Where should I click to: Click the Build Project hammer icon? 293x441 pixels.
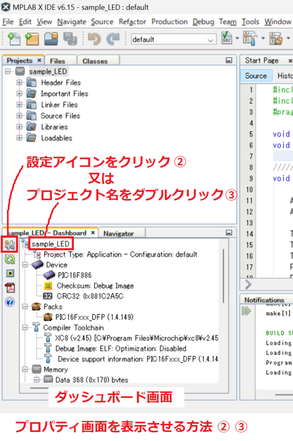click(x=250, y=38)
